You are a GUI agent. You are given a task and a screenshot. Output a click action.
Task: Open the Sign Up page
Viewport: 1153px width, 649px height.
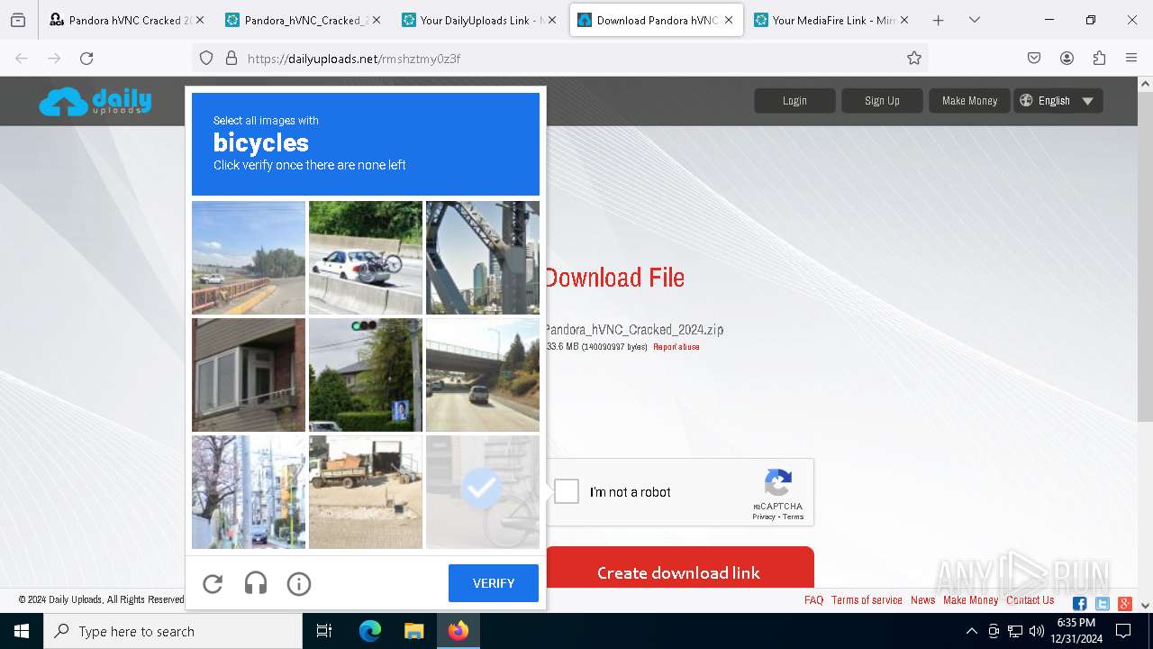coord(882,101)
